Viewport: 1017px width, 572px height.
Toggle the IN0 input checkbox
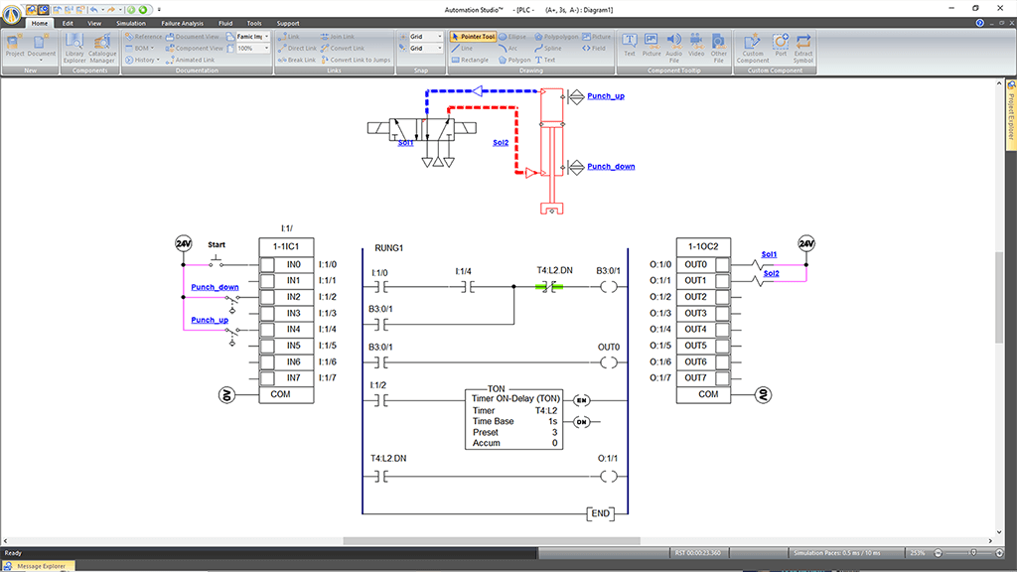[267, 265]
